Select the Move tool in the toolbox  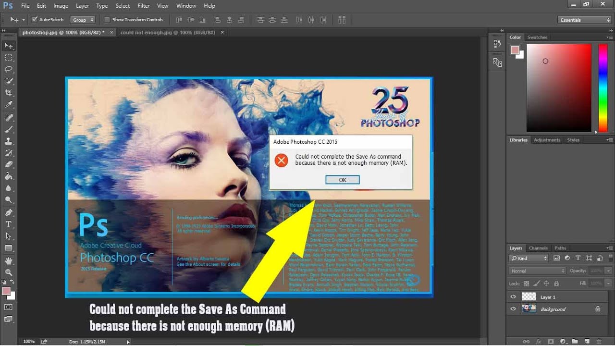tap(9, 46)
